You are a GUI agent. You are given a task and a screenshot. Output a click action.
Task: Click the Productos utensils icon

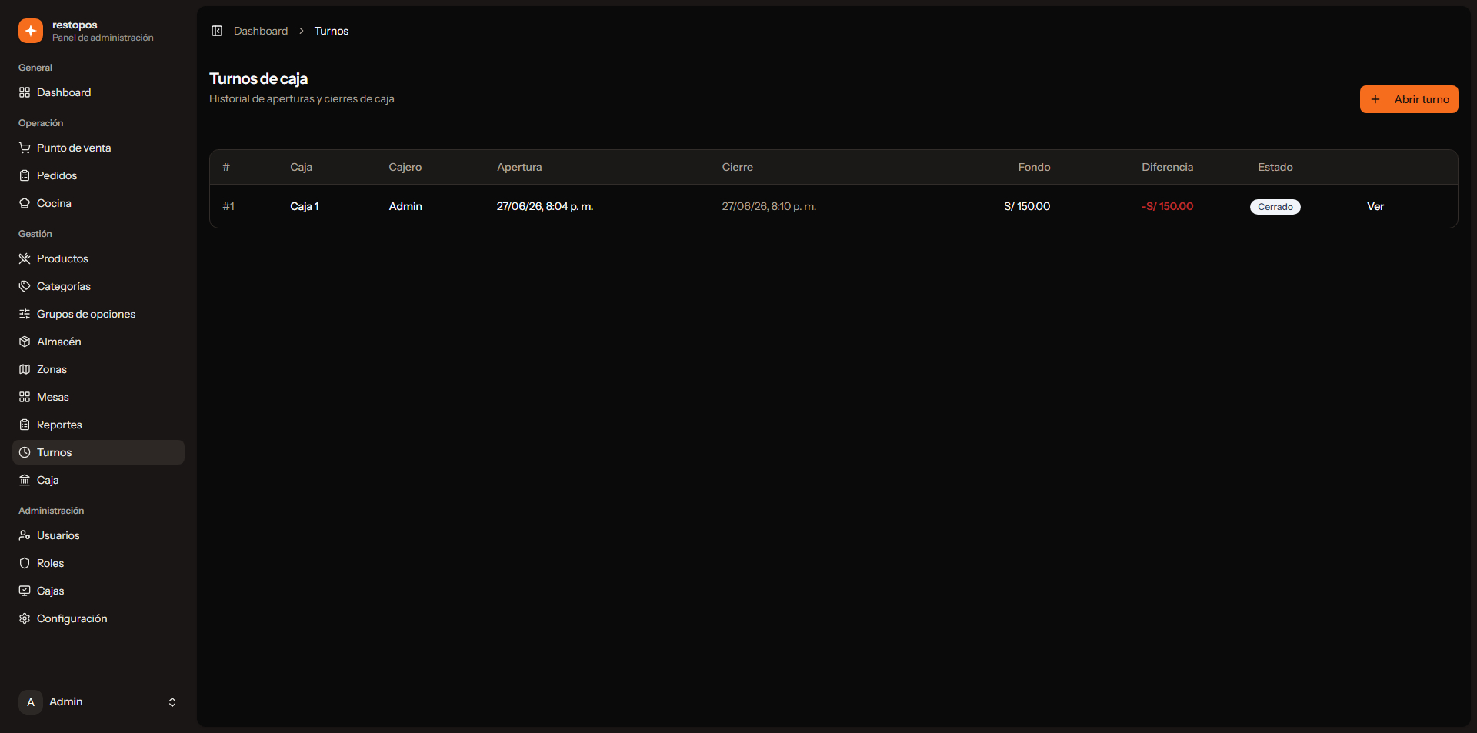point(25,258)
